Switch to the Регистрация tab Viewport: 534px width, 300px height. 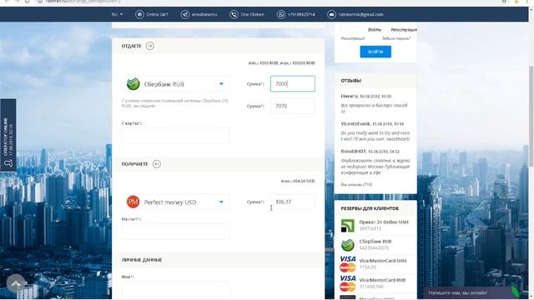pyautogui.click(x=404, y=30)
